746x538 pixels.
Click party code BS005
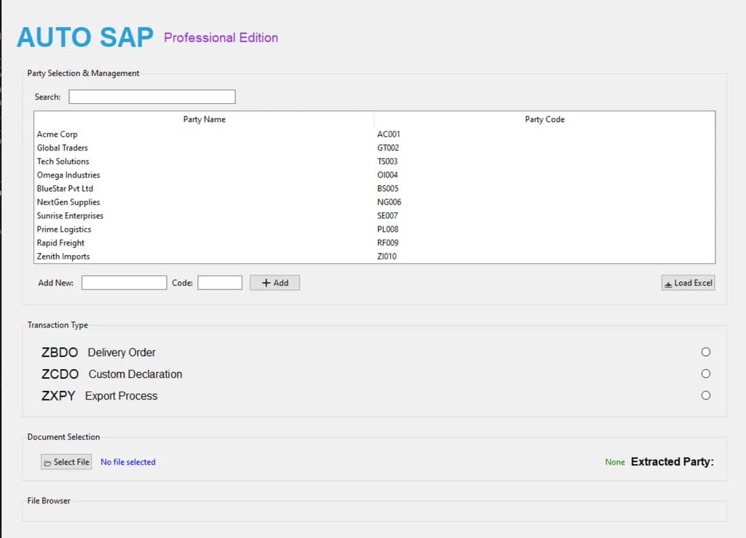coord(388,189)
